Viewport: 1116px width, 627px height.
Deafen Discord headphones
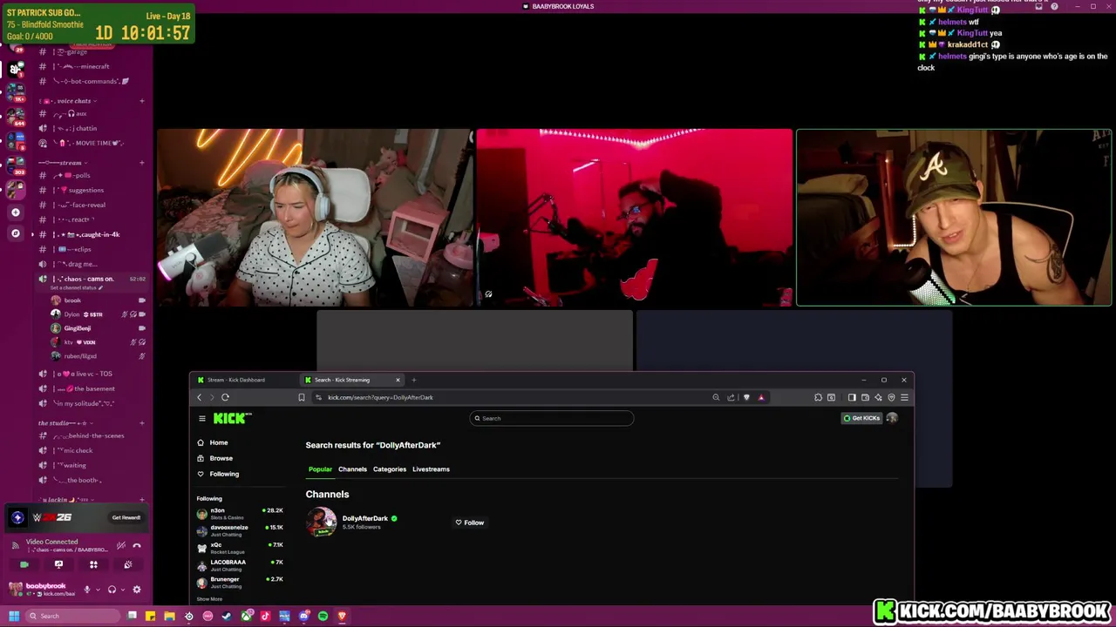coord(112,590)
